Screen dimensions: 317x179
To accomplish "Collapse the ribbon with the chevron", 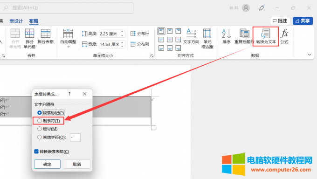I will pyautogui.click(x=310, y=55).
